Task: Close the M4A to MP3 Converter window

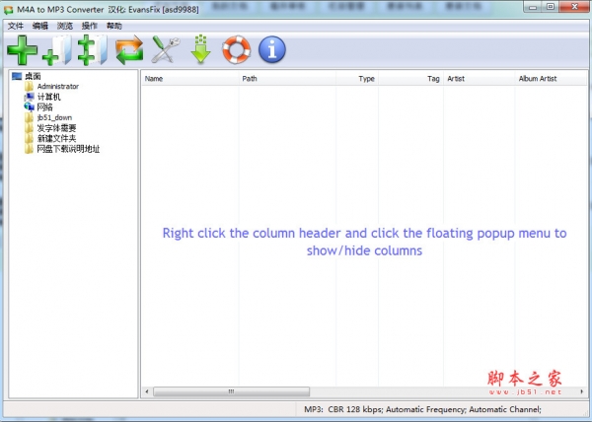Action: coord(574,7)
